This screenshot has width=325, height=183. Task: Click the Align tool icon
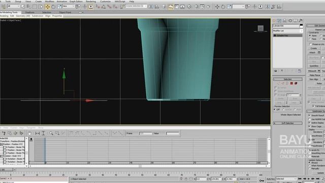pos(157,7)
